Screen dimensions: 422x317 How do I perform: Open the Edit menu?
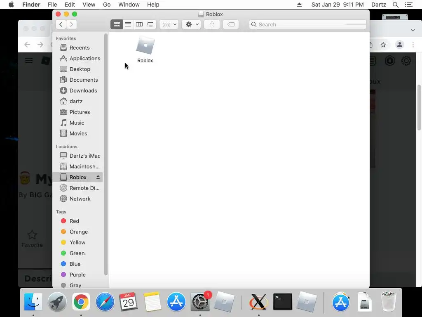[x=70, y=5]
